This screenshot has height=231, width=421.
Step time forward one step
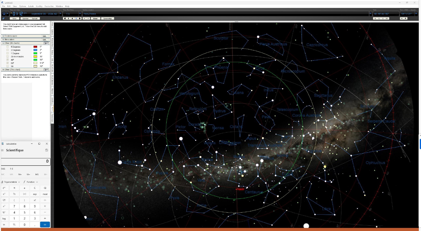80,18
